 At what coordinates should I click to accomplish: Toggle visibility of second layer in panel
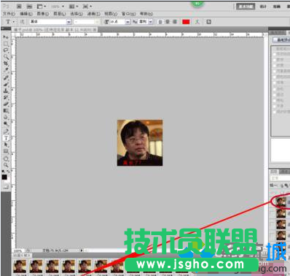(273, 214)
